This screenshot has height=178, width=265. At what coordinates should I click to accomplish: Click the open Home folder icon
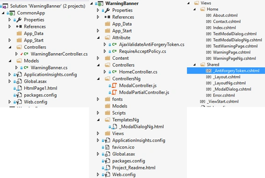click(x=203, y=9)
